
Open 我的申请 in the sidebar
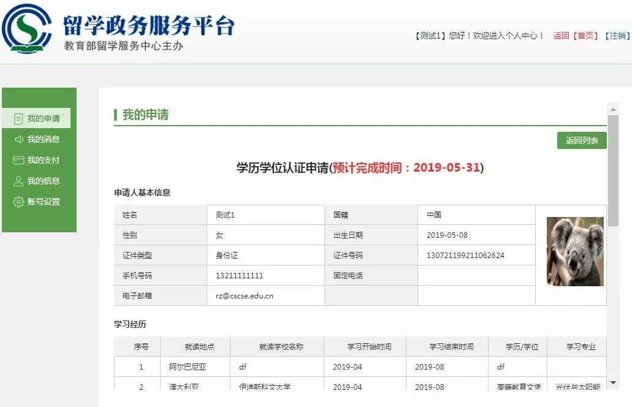[x=44, y=118]
